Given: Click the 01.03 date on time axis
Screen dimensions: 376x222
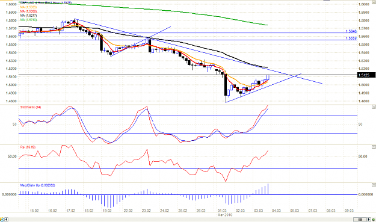Looking at the screenshot, I should [x=222, y=211].
